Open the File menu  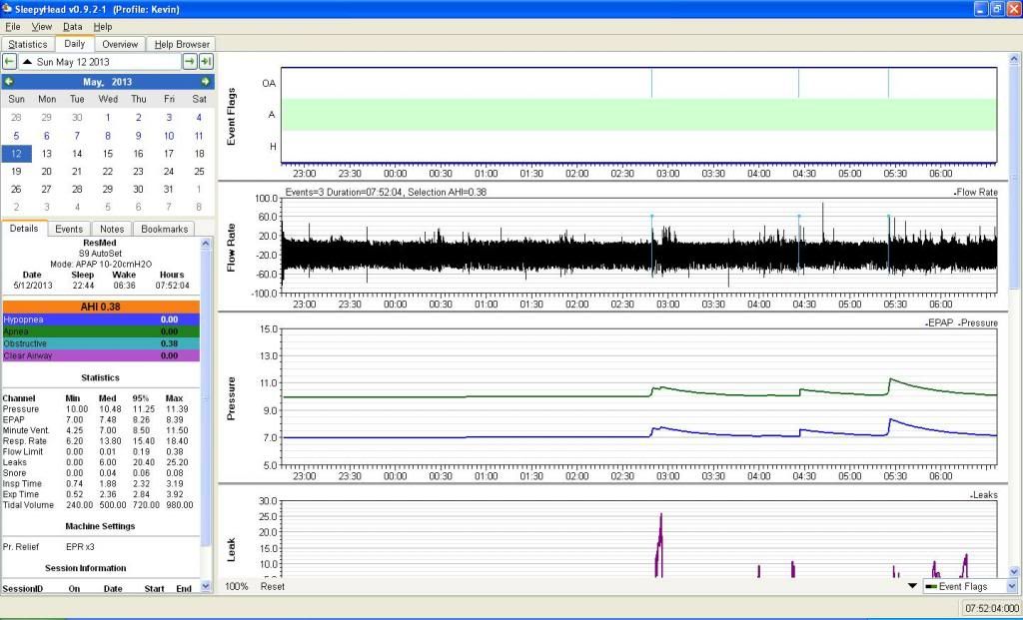[x=13, y=27]
